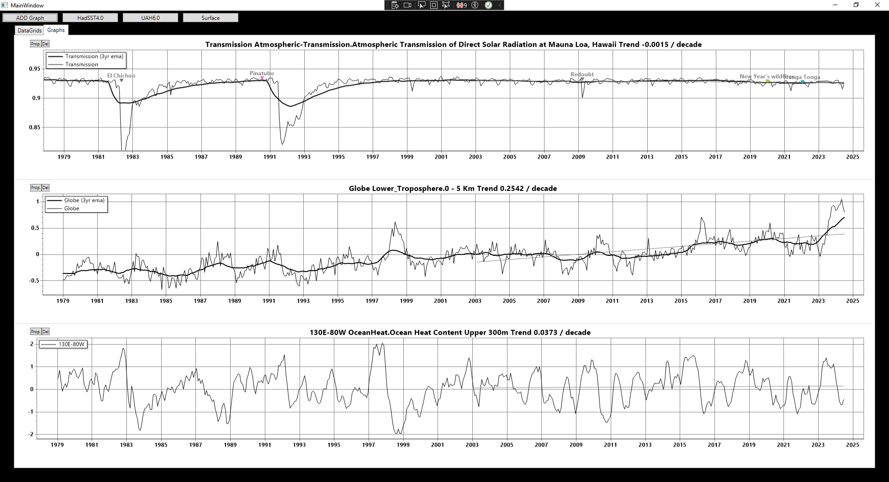889x482 pixels.
Task: Toggle the Display Layout Adorners icon
Action: 434,5
